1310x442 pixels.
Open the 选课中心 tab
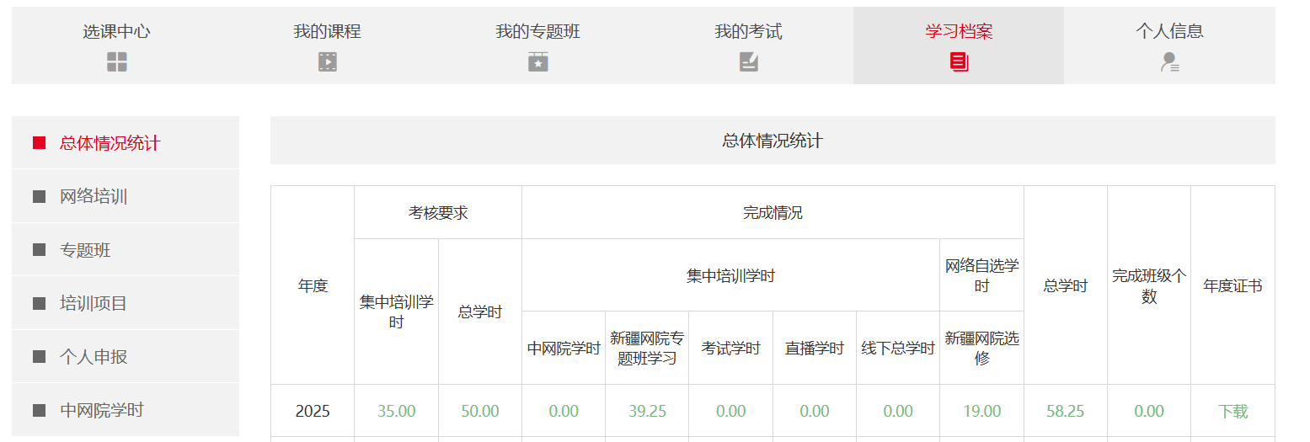pos(117,32)
